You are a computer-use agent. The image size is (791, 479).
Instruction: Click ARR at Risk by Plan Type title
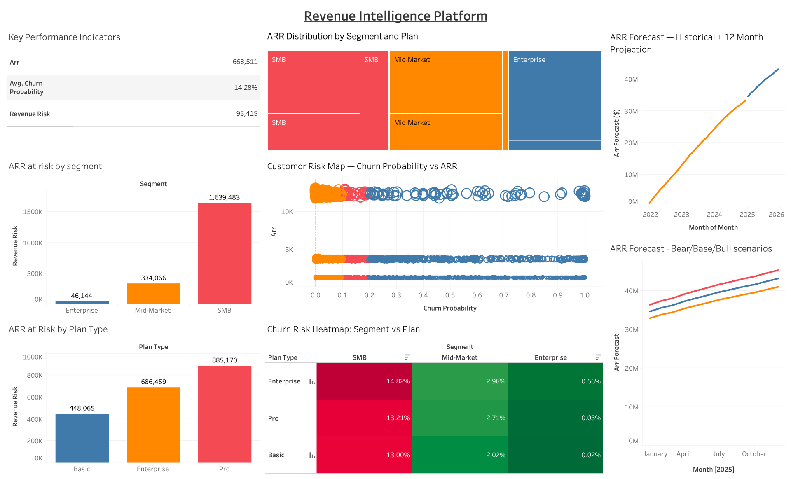(58, 329)
